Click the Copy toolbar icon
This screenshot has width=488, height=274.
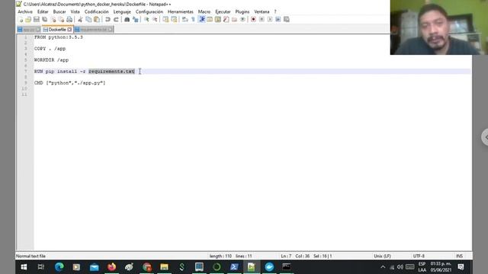pyautogui.click(x=88, y=20)
